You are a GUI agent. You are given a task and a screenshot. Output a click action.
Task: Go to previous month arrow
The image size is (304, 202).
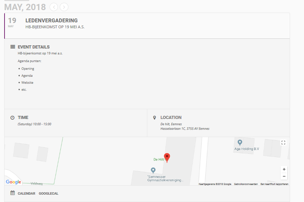tap(54, 7)
